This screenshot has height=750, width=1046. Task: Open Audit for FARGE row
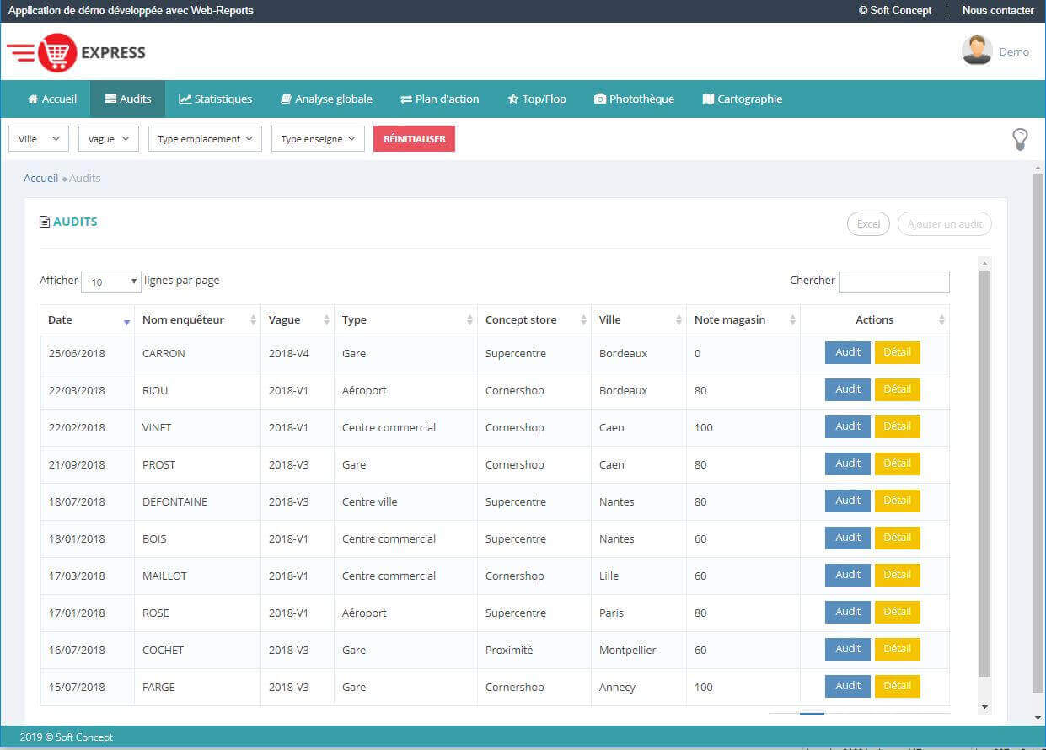coord(848,686)
